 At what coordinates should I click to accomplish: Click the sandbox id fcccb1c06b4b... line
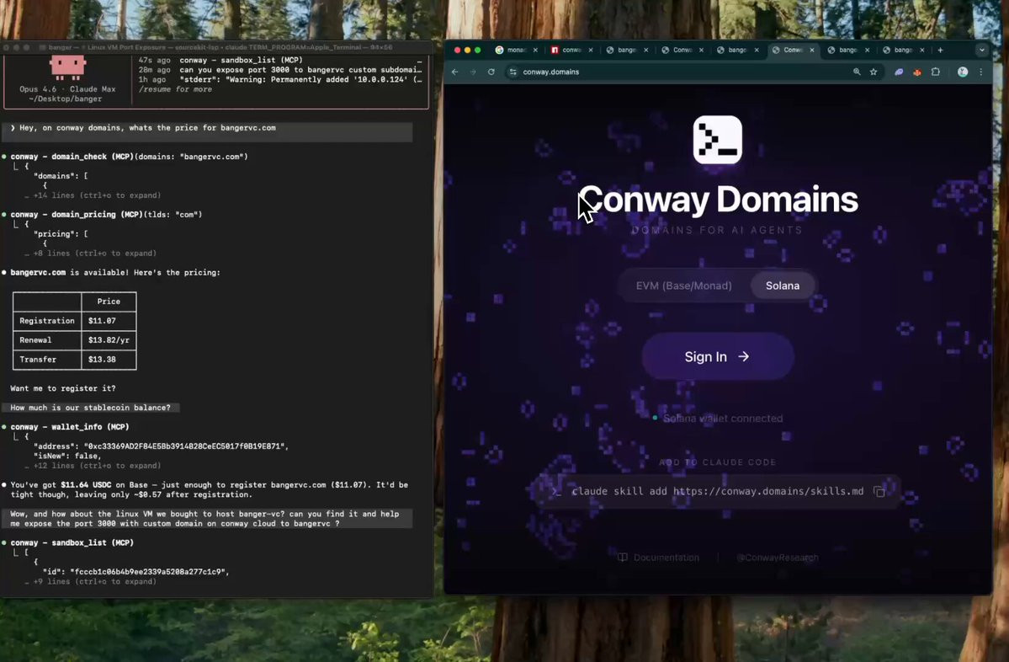135,572
